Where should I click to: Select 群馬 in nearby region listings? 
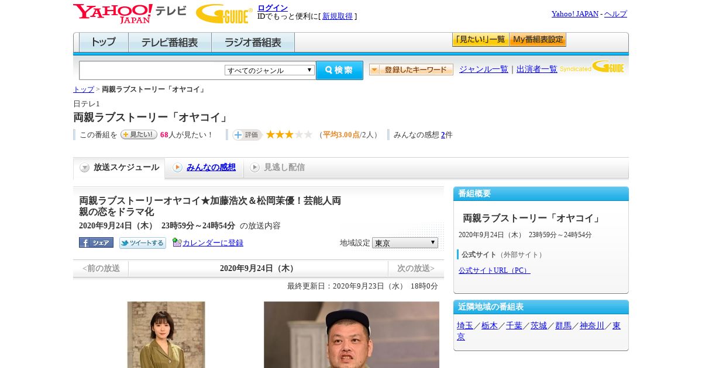563,326
